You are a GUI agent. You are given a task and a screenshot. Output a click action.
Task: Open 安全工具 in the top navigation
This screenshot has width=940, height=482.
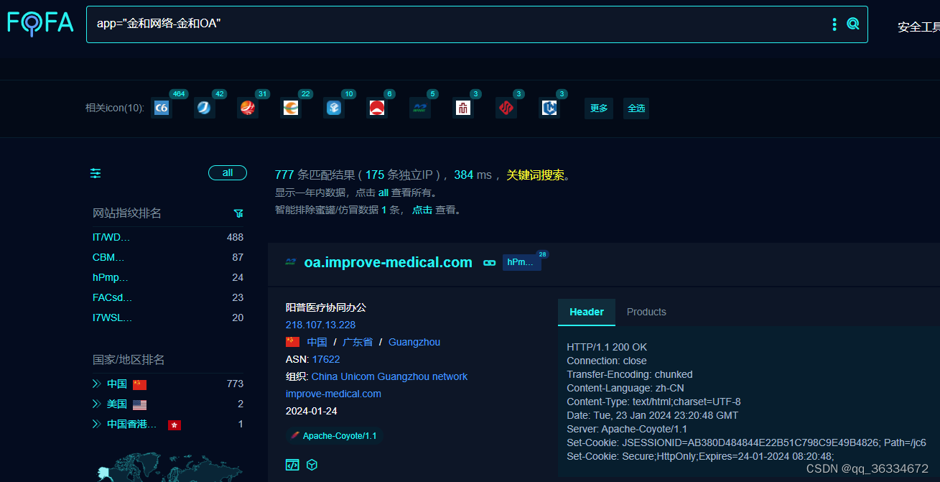(918, 27)
